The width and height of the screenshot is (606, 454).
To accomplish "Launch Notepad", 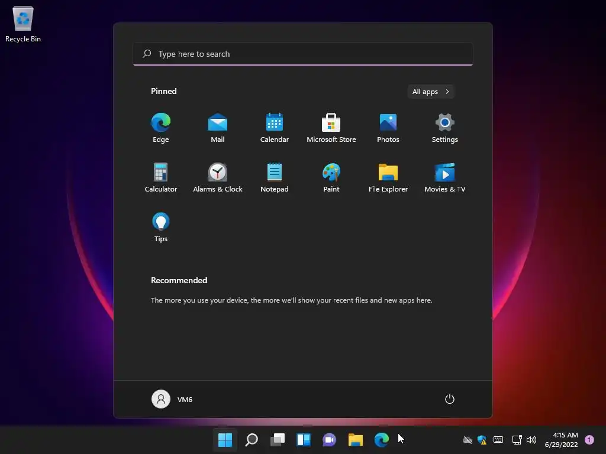I will [x=275, y=177].
